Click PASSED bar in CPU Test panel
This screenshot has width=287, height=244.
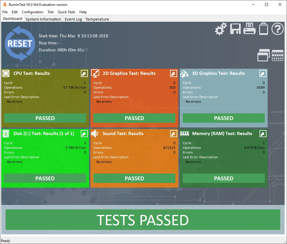tap(45, 118)
